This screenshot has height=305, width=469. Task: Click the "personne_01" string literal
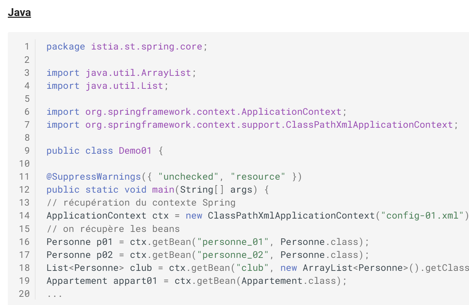pyautogui.click(x=232, y=242)
